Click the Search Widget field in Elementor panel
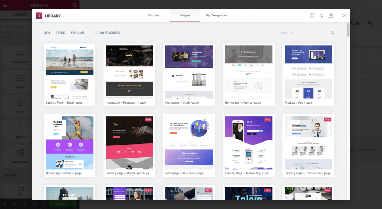 [x=16, y=27]
